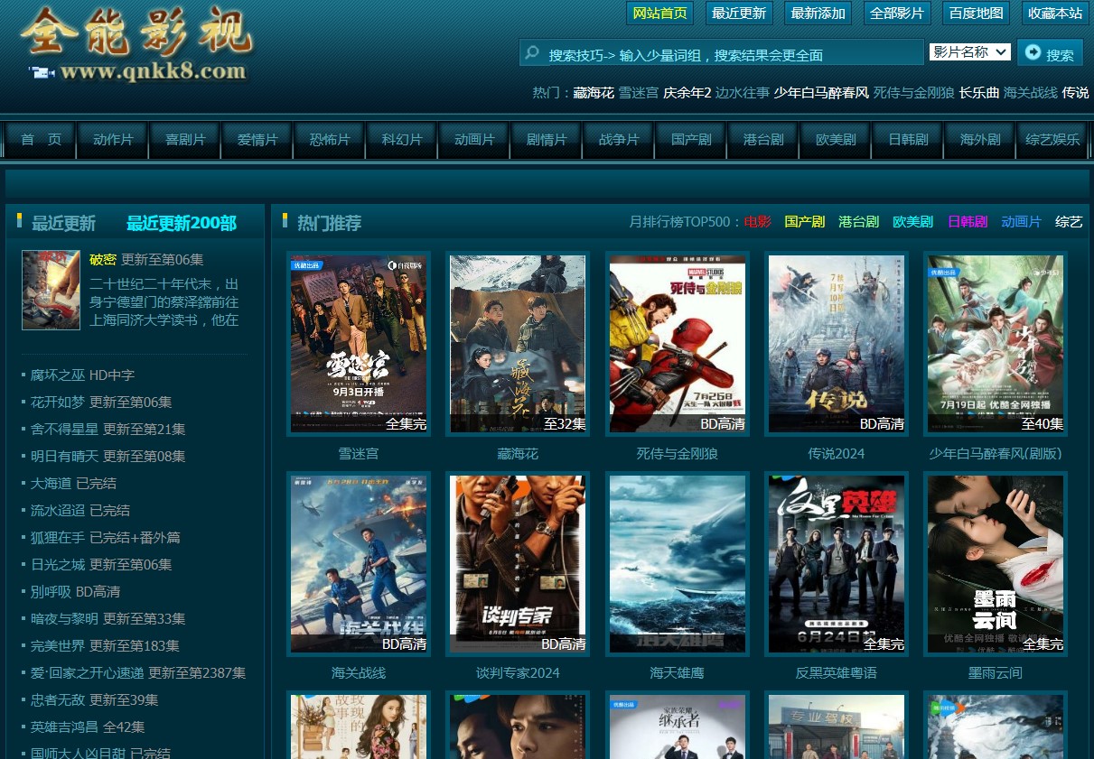Open the 藏海花 poster thumbnail

(518, 344)
